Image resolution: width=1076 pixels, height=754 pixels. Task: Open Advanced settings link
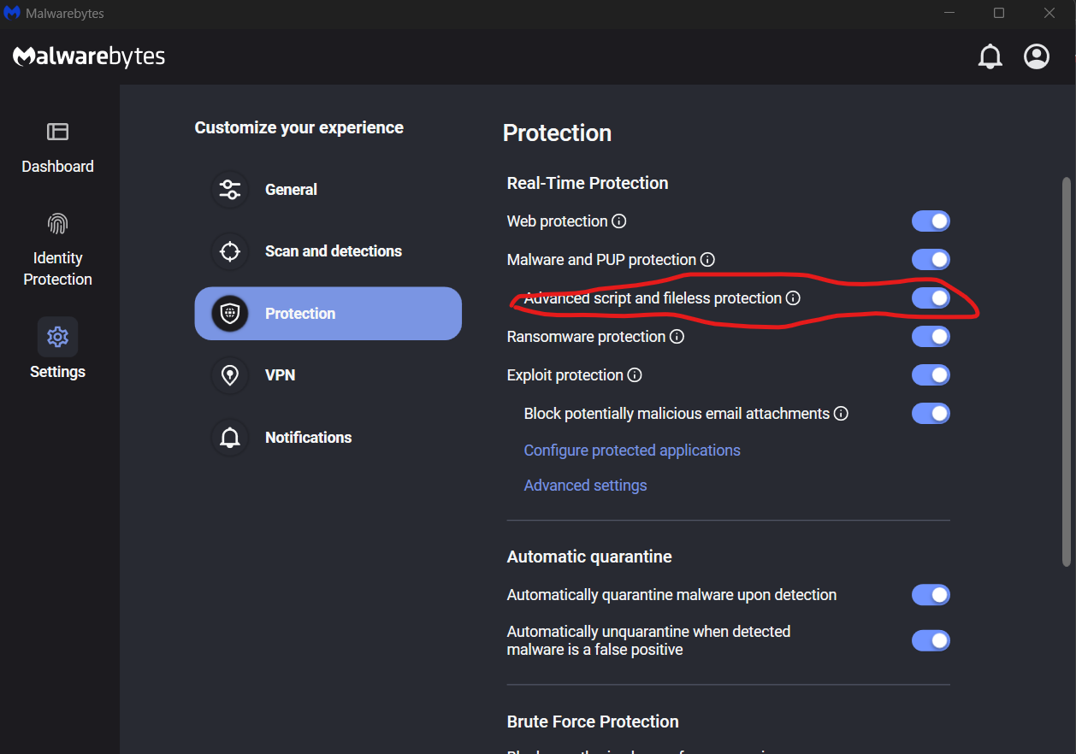click(x=585, y=486)
